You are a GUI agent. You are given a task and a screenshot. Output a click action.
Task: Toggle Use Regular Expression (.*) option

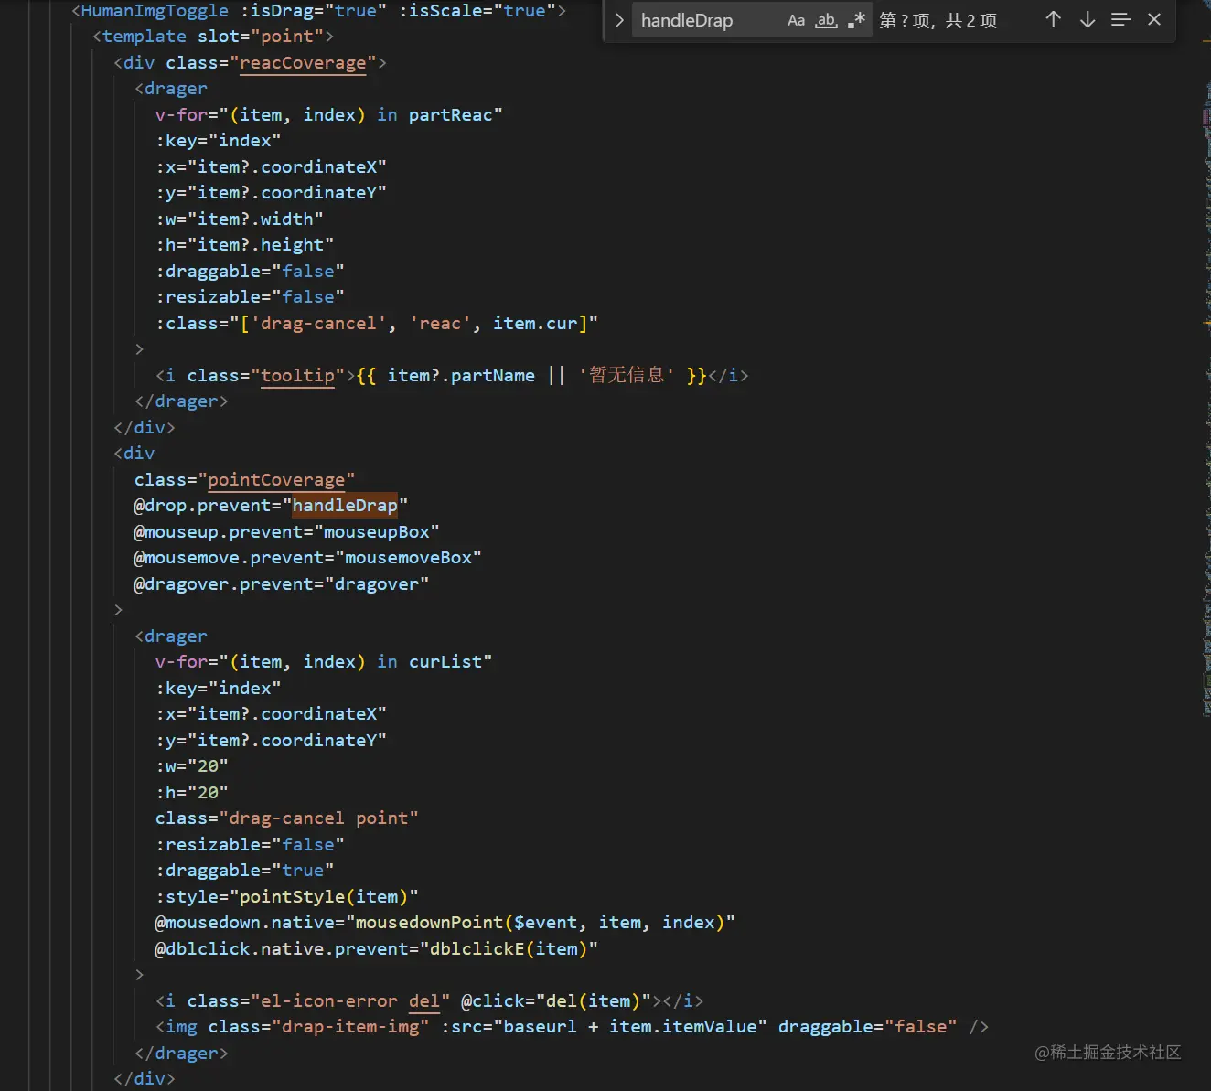click(856, 20)
